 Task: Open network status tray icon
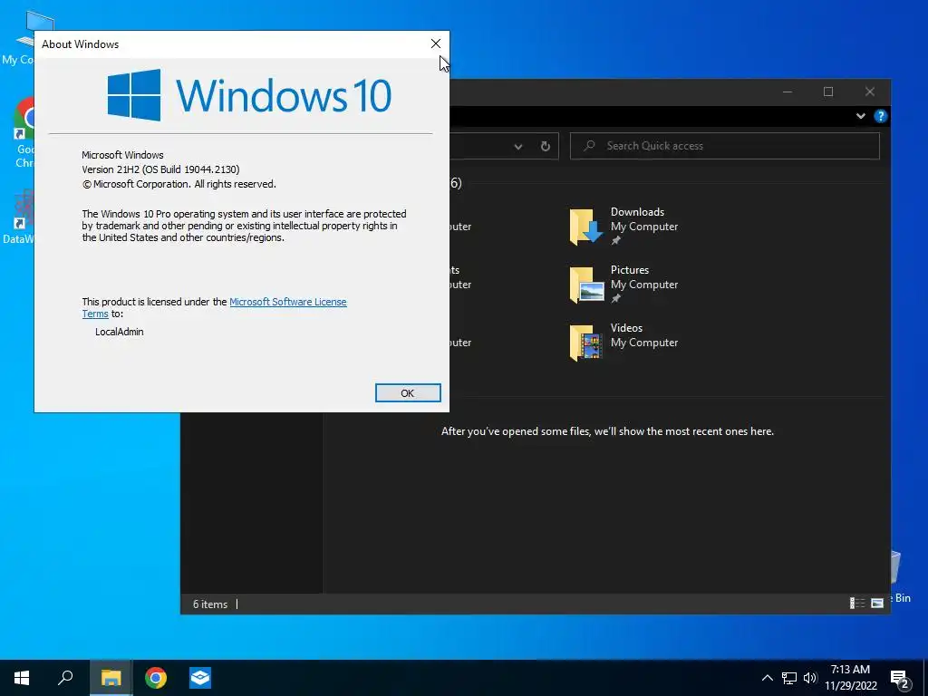click(x=789, y=678)
